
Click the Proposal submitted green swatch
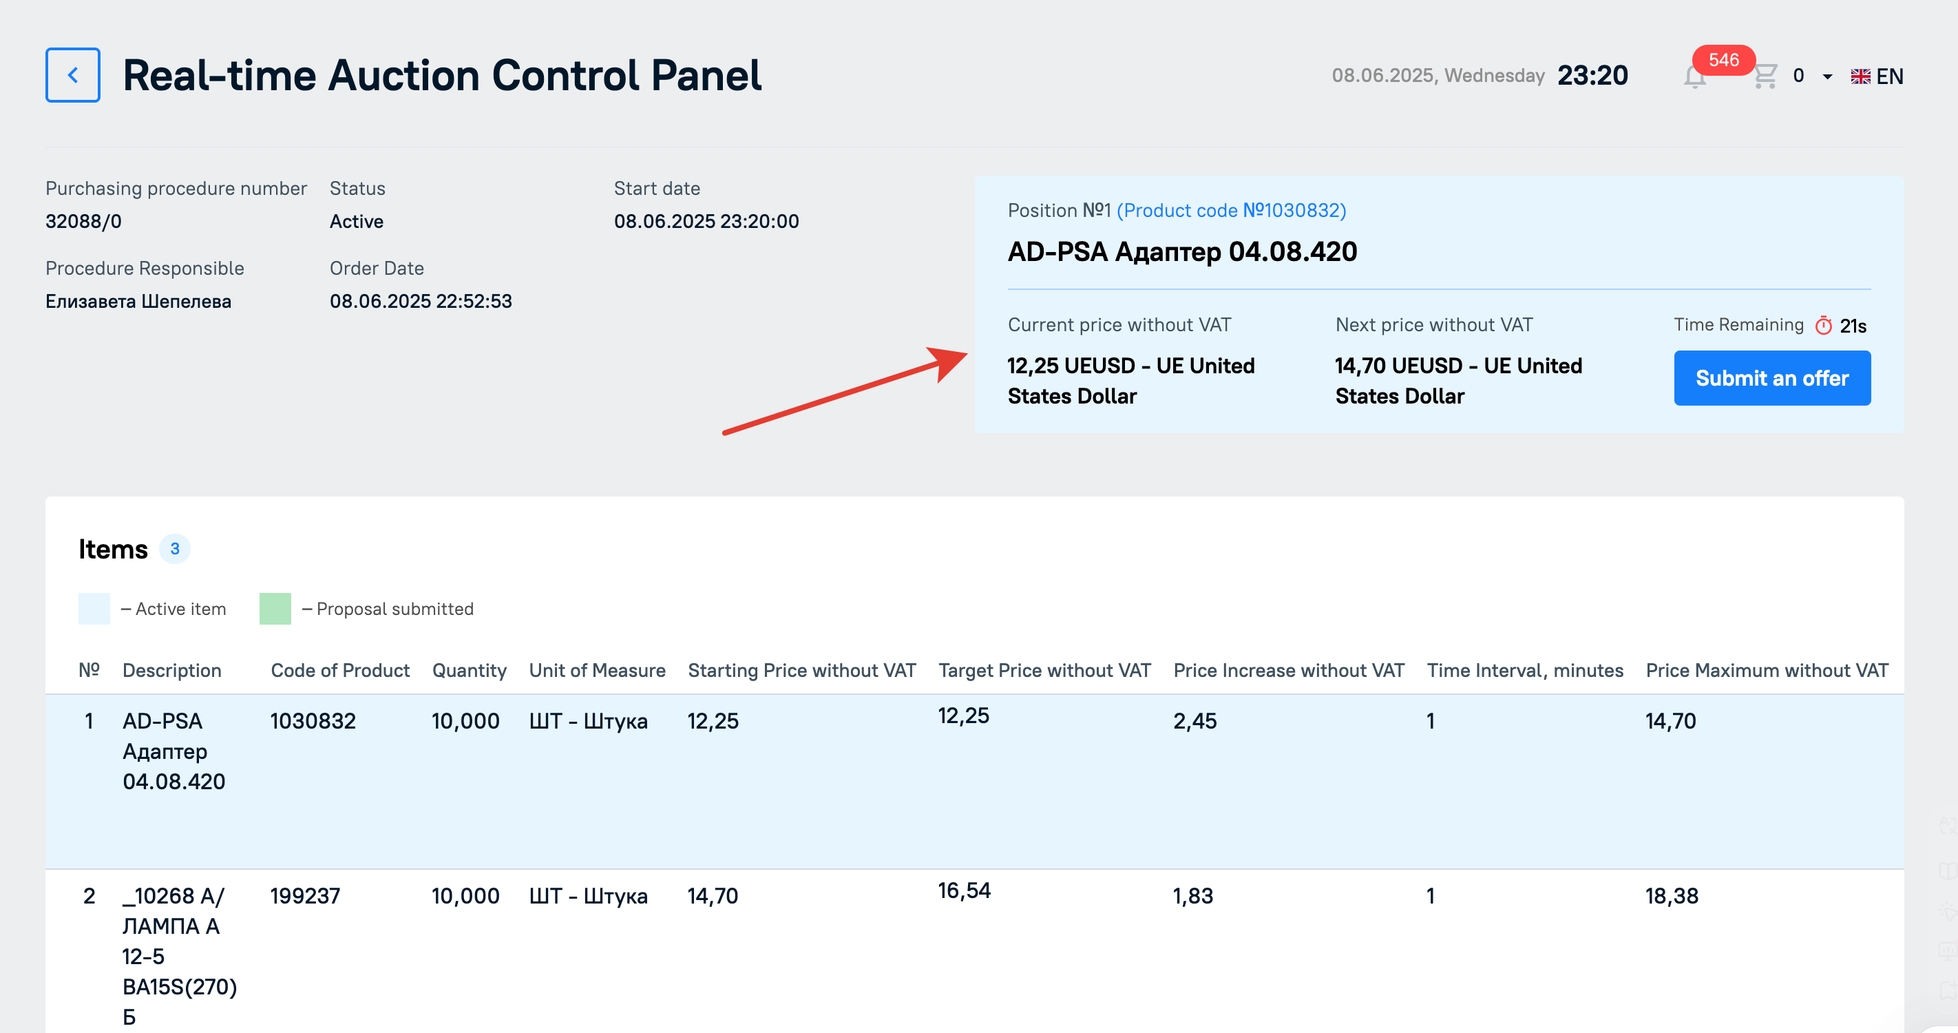[x=275, y=608]
